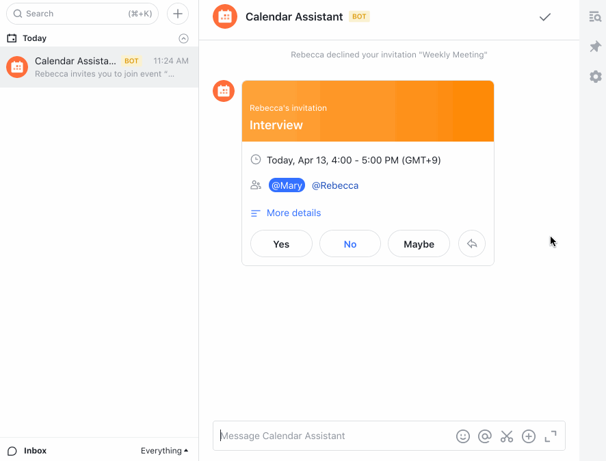Click the forward invitation arrow button

472,243
